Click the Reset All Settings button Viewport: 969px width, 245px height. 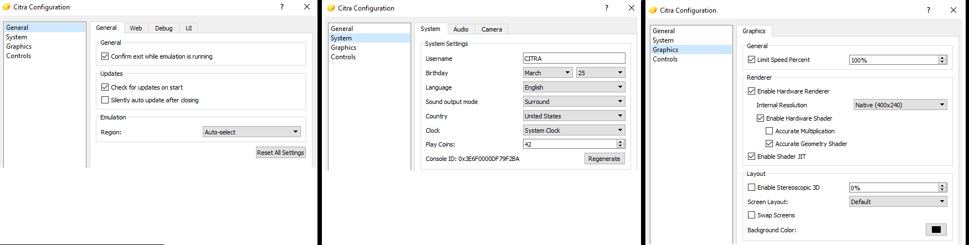coord(281,153)
